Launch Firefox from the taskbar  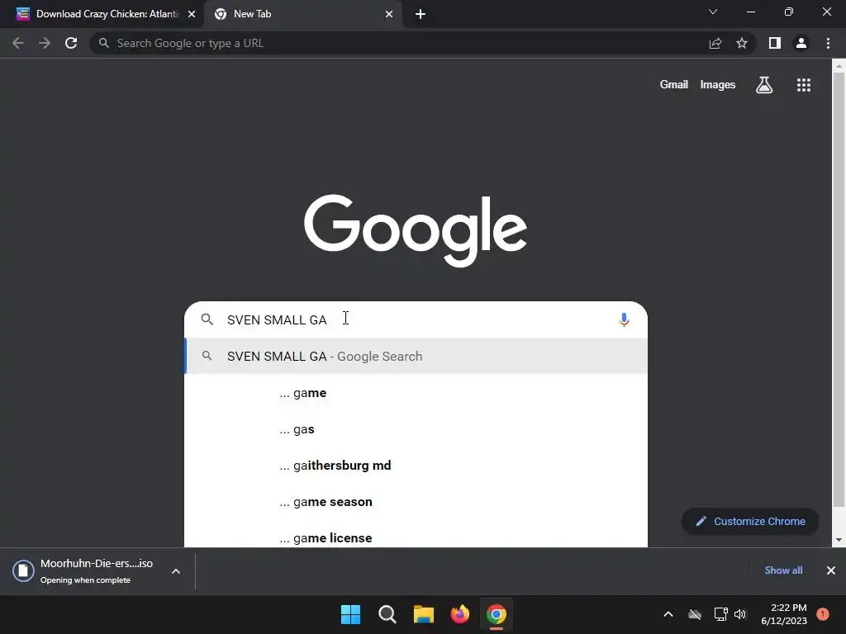(x=459, y=614)
